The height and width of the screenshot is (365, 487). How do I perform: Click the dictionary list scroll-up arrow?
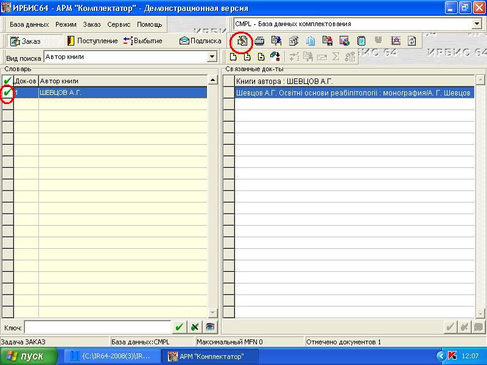[x=212, y=80]
